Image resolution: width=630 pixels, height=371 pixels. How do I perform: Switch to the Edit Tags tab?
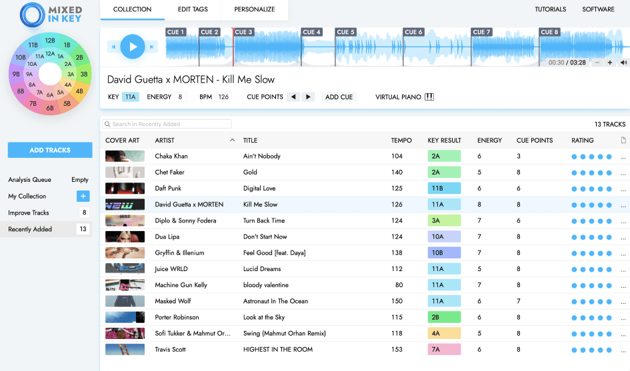pos(193,9)
